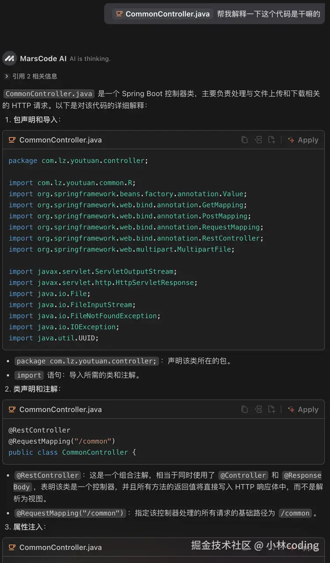
Task: Click the @RequestMapping("/common") inline code tag
Action: 71,513
